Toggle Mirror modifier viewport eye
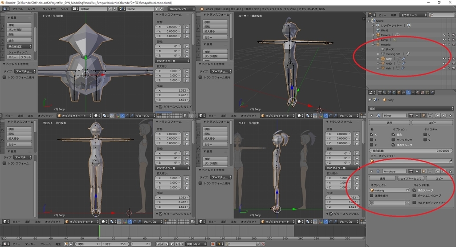Image resolution: width=456 pixels, height=247 pixels. (417, 115)
